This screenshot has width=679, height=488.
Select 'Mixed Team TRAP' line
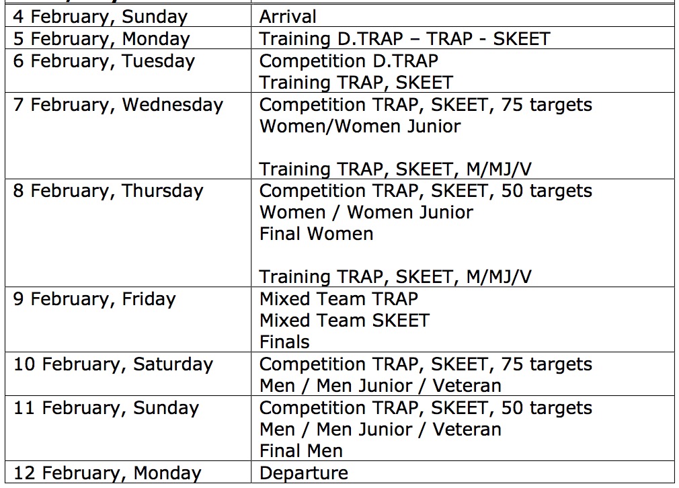point(339,298)
